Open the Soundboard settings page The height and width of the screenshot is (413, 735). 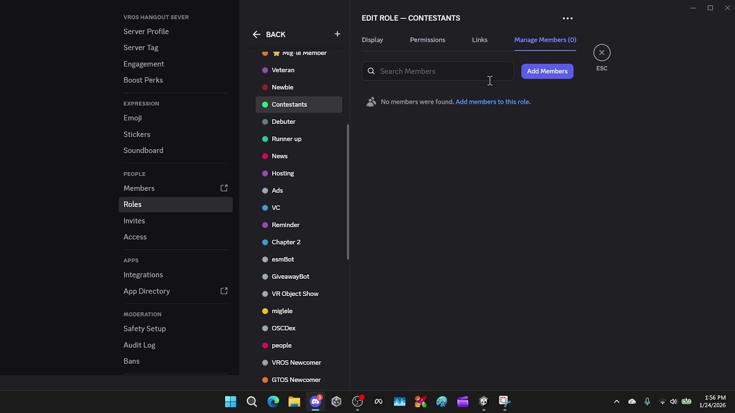coord(176,150)
